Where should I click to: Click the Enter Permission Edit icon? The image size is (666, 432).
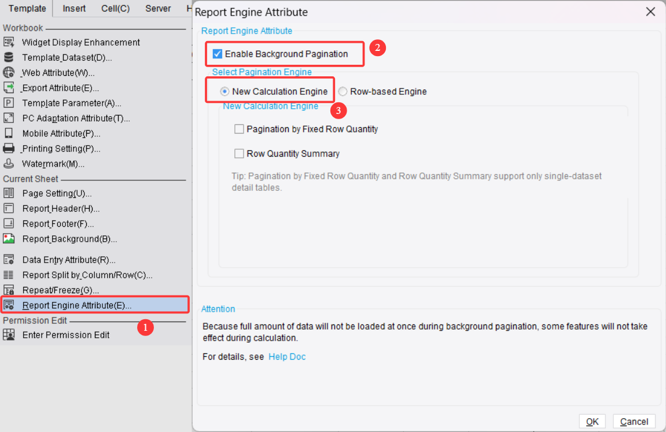click(x=9, y=335)
